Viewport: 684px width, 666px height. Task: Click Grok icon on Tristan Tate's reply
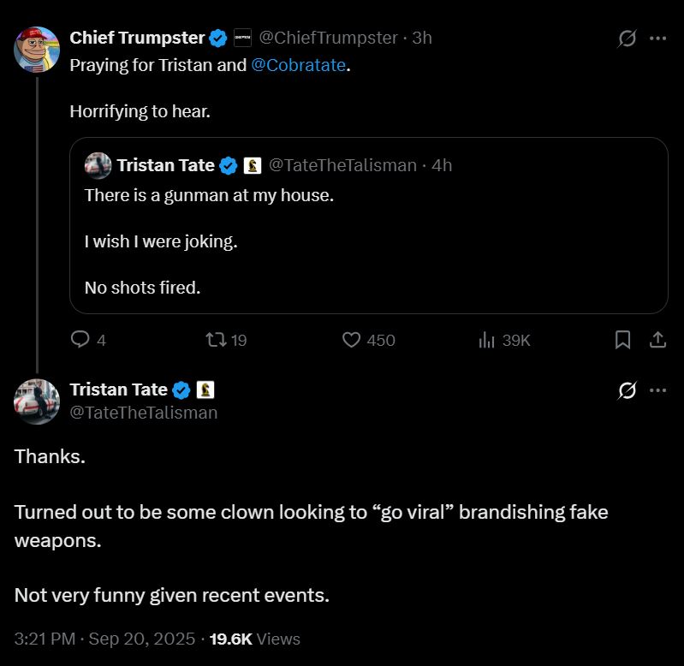[x=627, y=390]
